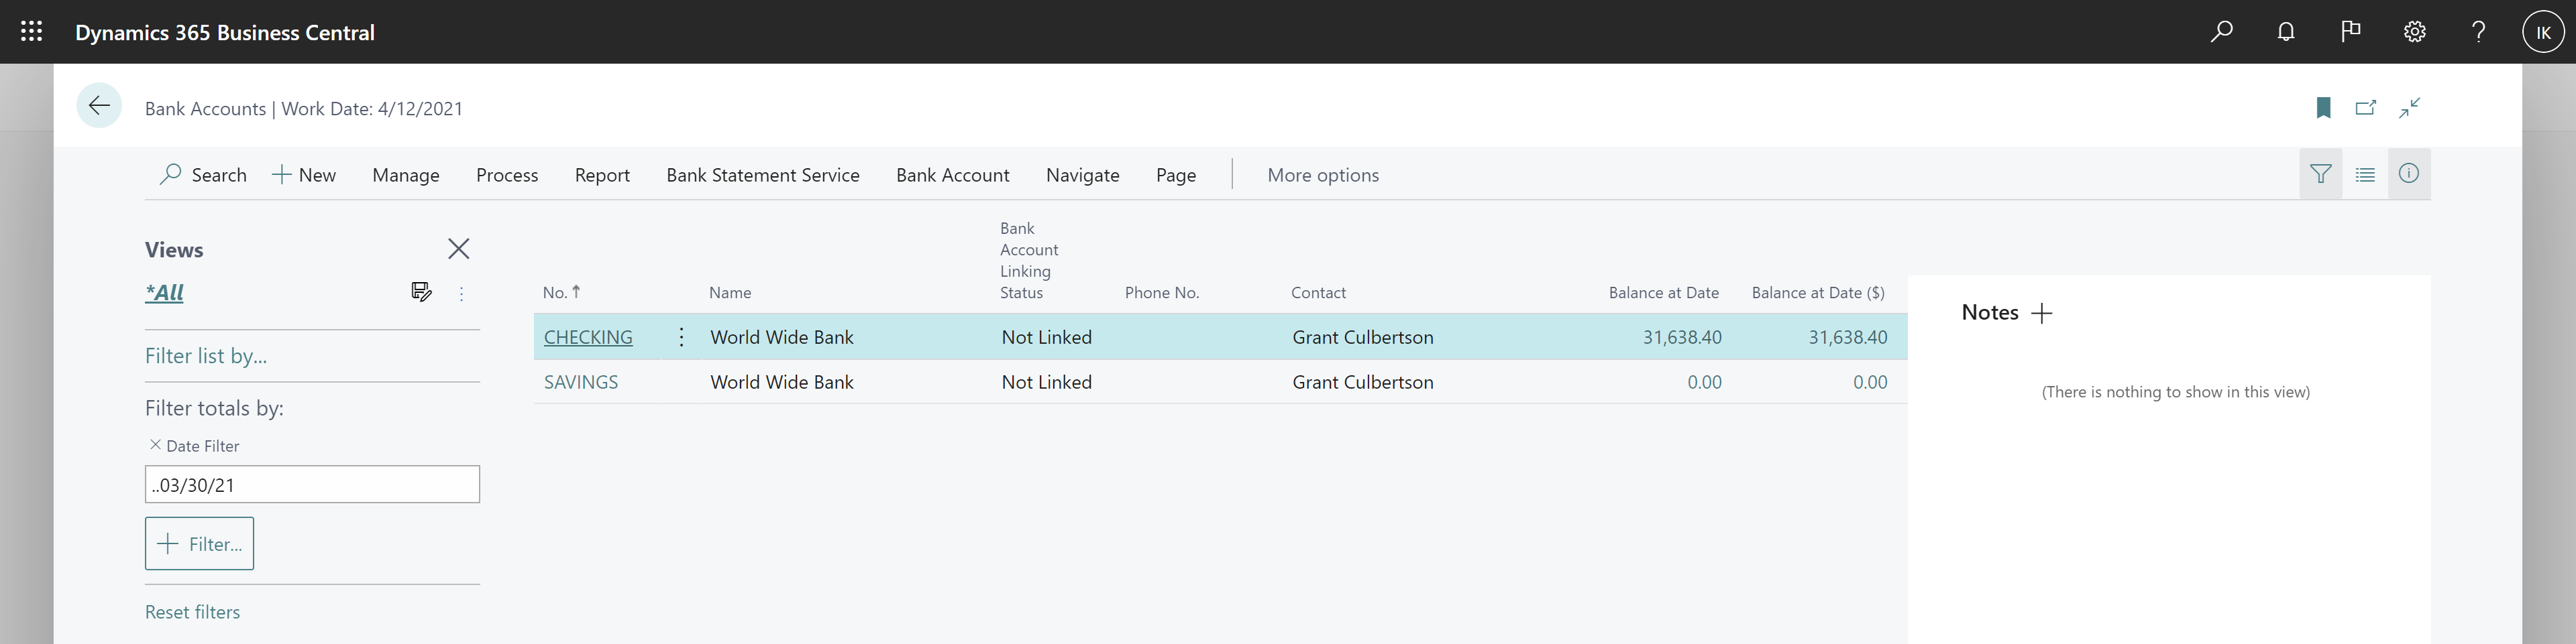This screenshot has height=644, width=2576.
Task: Open the Bank Statement Service menu
Action: (762, 176)
